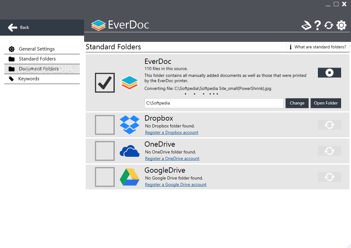Click the Back arrow icon

[13, 27]
